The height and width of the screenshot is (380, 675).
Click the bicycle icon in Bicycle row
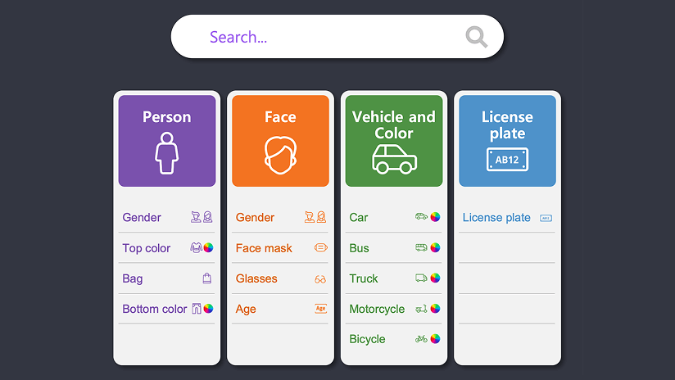[421, 338]
